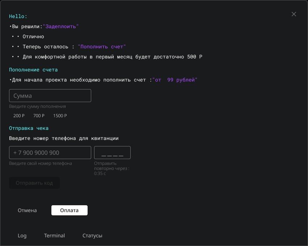
Task: Pick the 1500 ₽ preset amount
Action: (60, 116)
